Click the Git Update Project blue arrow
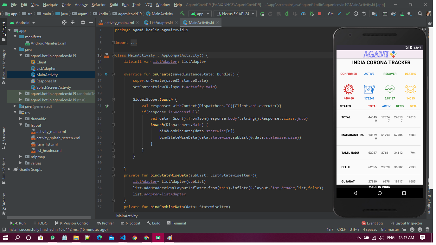Viewport: 436px width, 245px height. 339,14
